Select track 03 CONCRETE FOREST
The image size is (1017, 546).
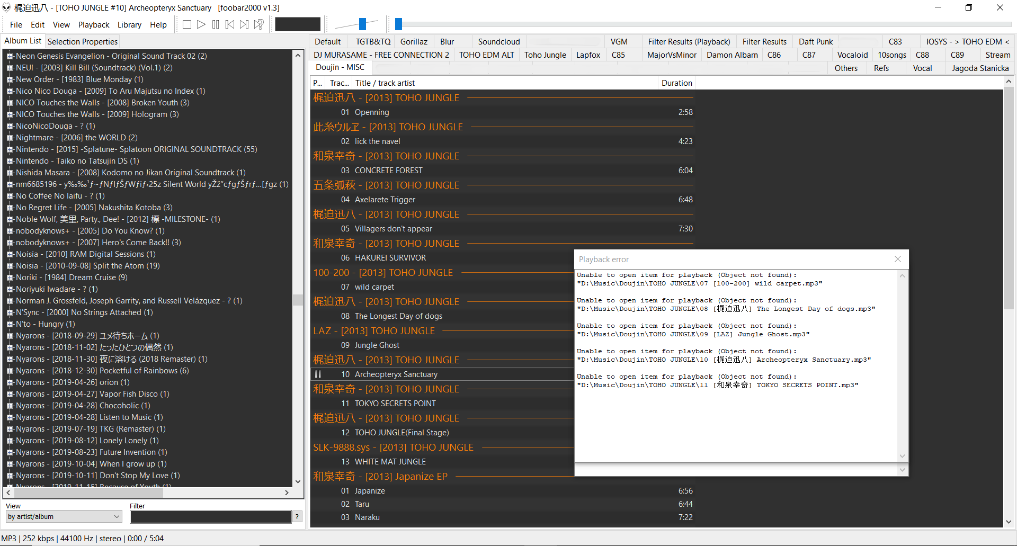[502, 171]
